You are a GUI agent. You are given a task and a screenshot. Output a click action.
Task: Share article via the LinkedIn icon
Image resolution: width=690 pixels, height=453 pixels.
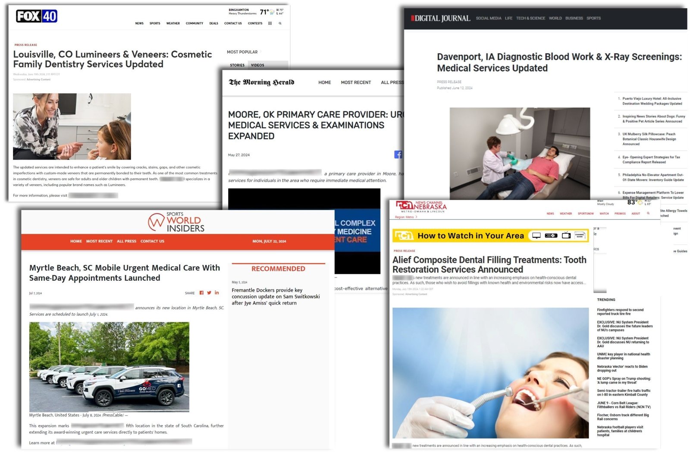click(x=216, y=293)
